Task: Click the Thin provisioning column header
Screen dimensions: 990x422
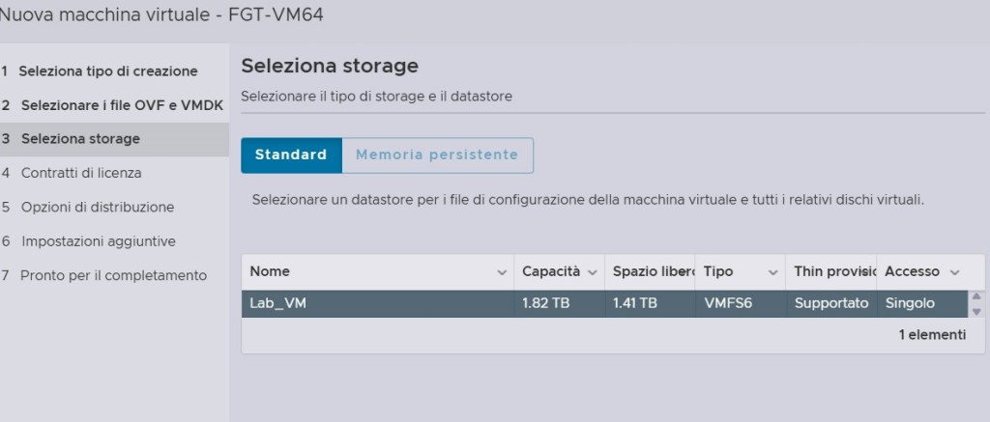Action: pos(830,272)
